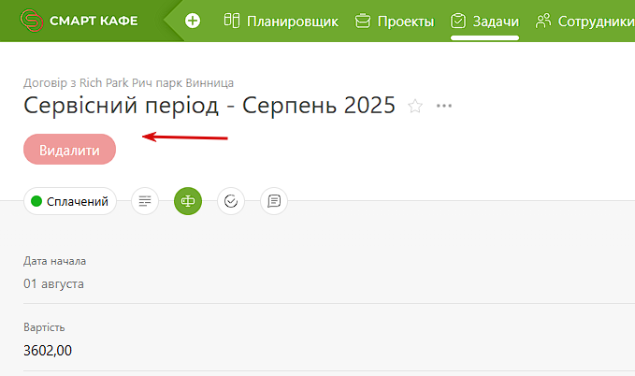
Task: Open the Задачи menu item
Action: point(484,22)
